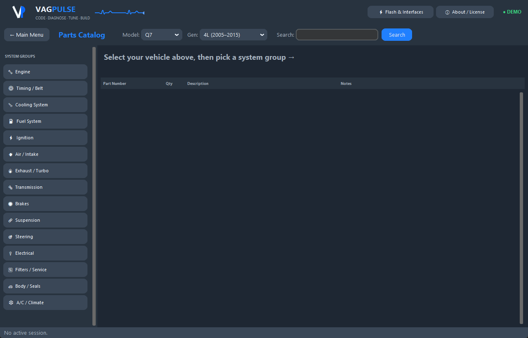Click the blue Search button
The height and width of the screenshot is (338, 528).
(x=397, y=35)
